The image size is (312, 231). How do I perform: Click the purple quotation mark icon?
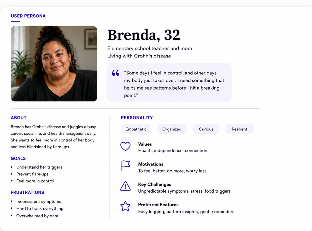(x=116, y=73)
